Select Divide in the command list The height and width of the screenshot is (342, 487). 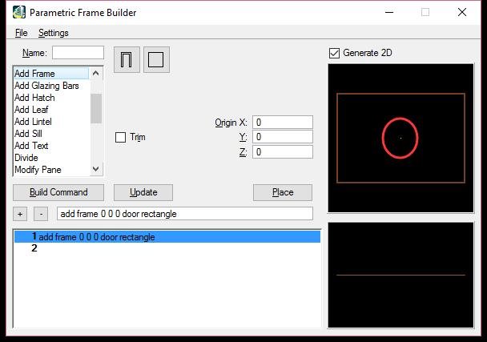pos(51,158)
